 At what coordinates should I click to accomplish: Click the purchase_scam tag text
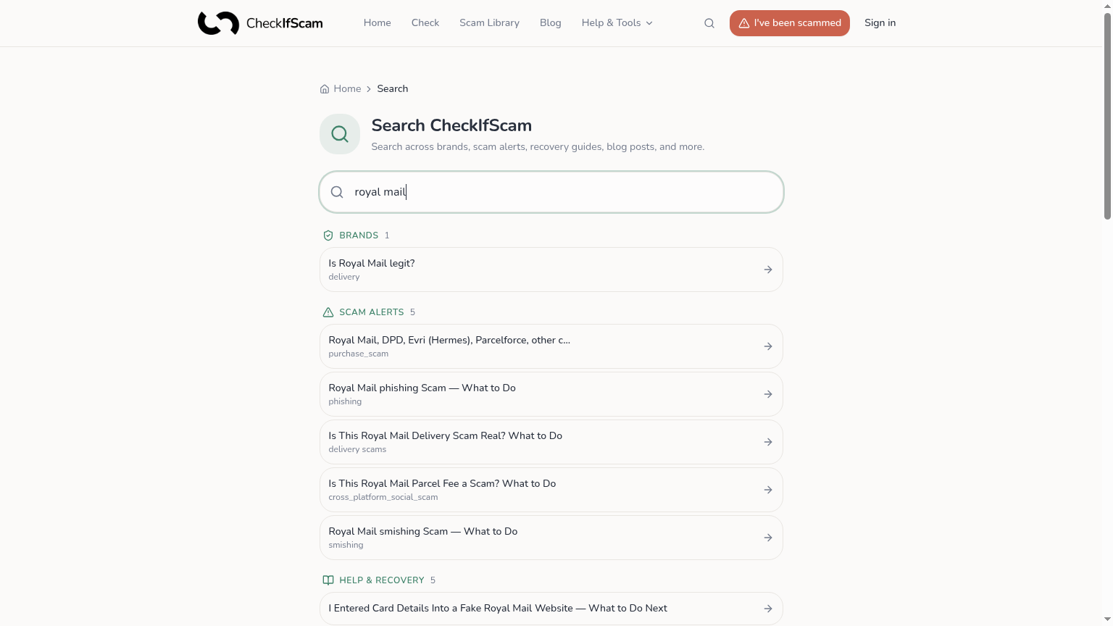[358, 354]
